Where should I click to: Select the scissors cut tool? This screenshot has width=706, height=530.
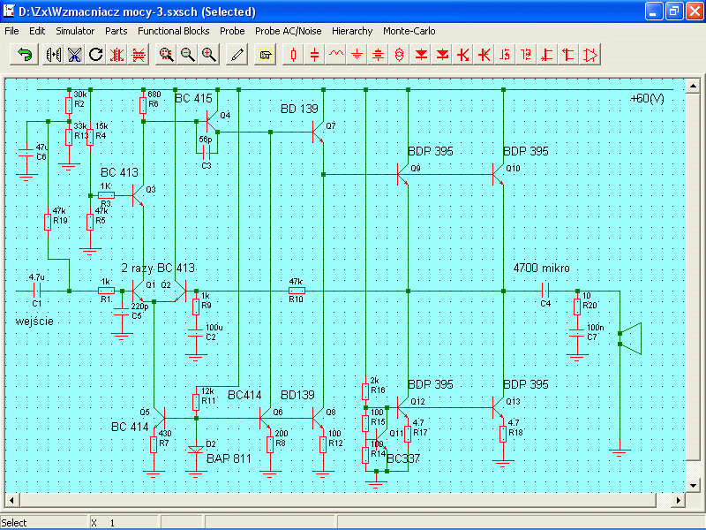pos(74,55)
